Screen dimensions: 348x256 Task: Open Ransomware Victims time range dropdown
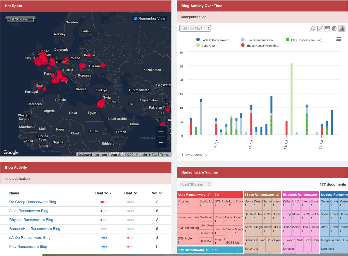[x=196, y=184]
